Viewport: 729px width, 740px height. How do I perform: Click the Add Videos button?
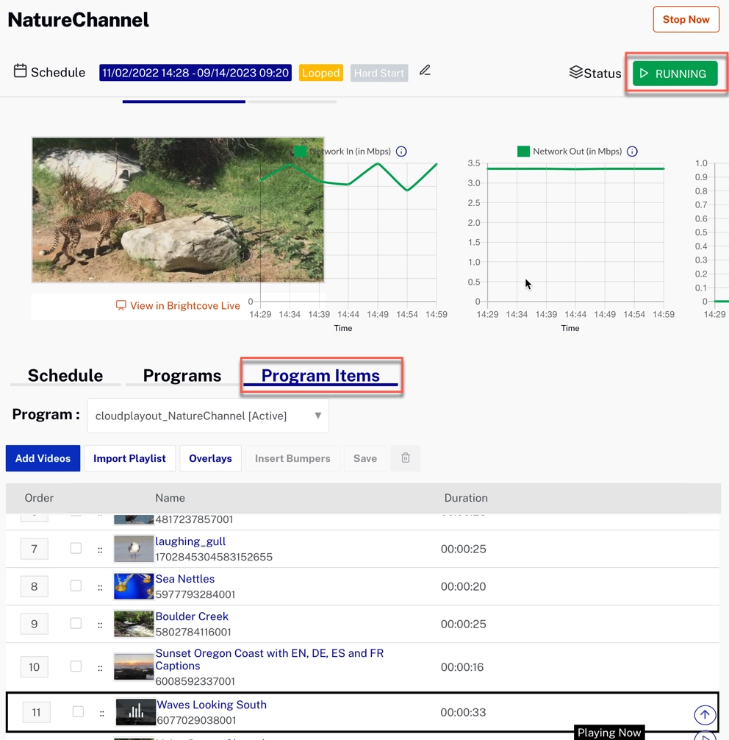(42, 458)
